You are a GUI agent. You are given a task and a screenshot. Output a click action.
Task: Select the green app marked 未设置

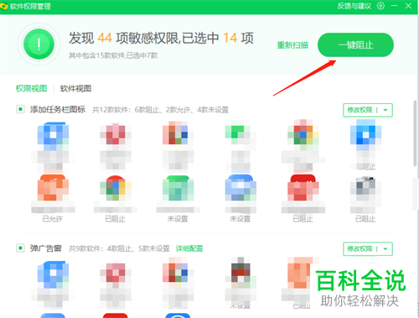[178, 188]
